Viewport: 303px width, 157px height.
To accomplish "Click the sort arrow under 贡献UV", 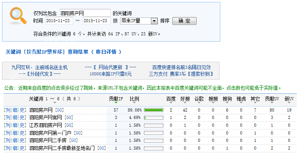I will pyautogui.click(x=271, y=103).
